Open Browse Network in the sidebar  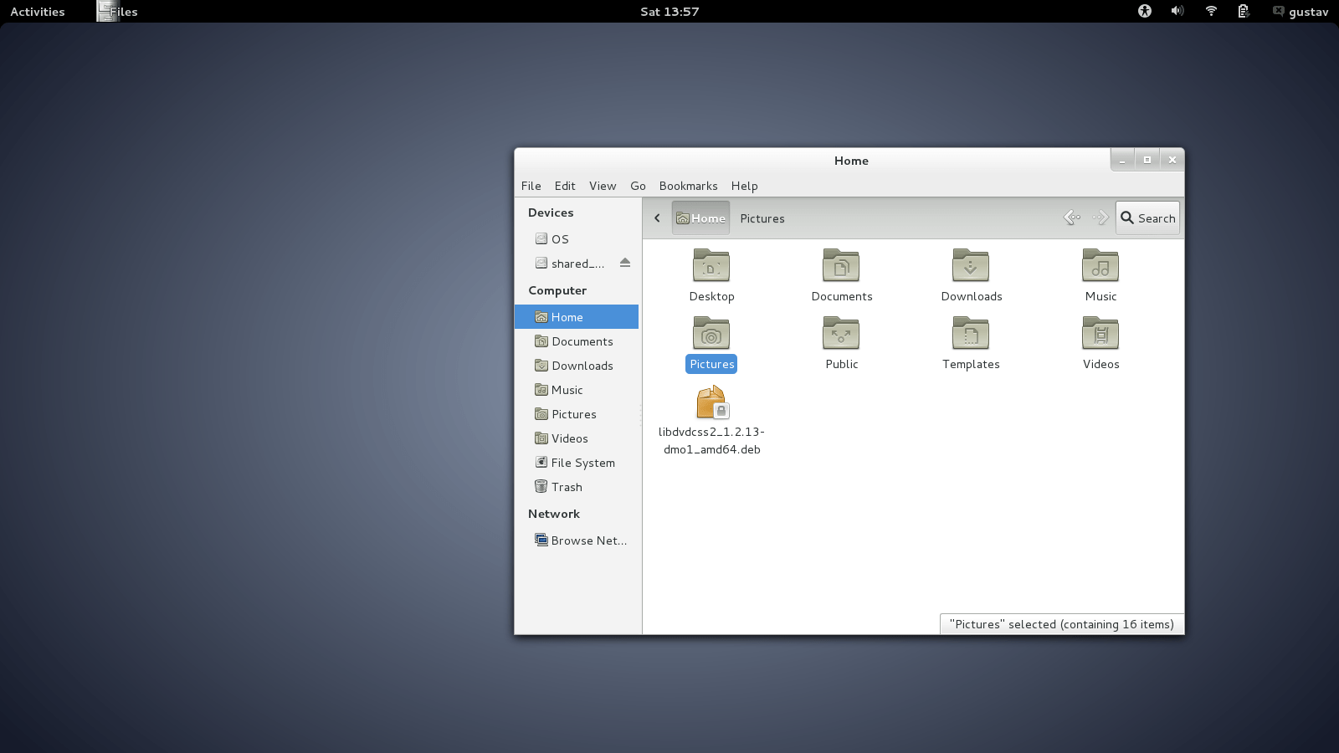pos(587,540)
